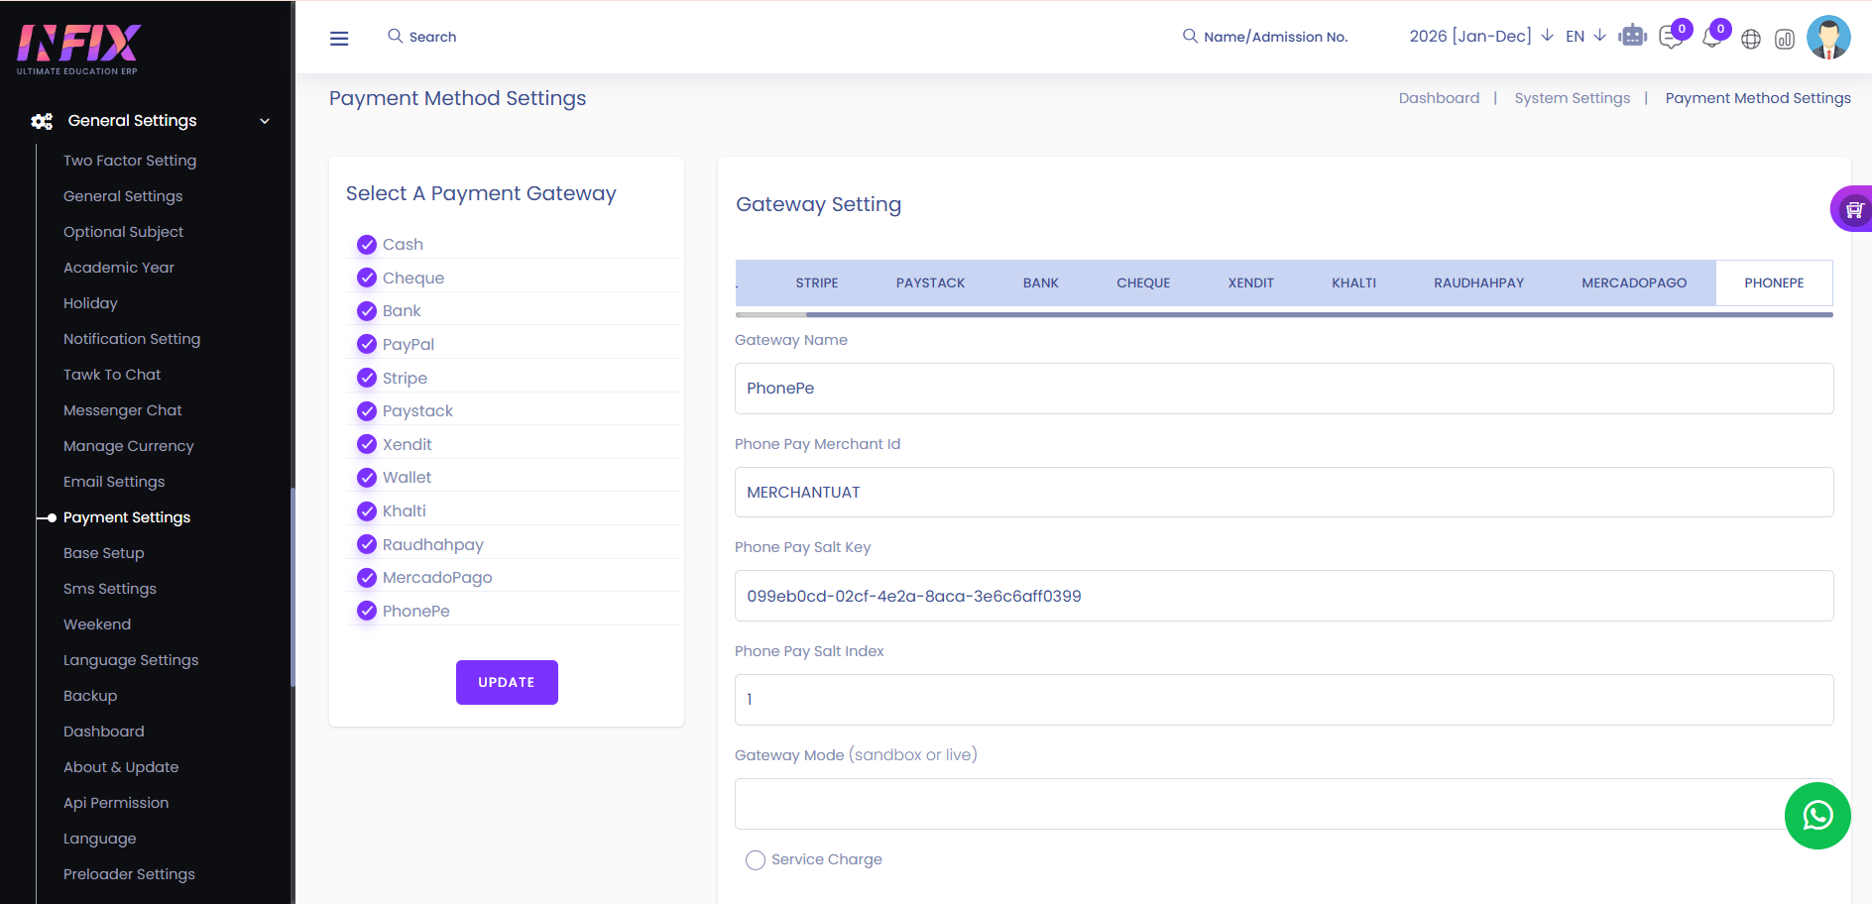Click the General Settings gears icon
Screen dimensions: 1872x904
tap(42, 121)
